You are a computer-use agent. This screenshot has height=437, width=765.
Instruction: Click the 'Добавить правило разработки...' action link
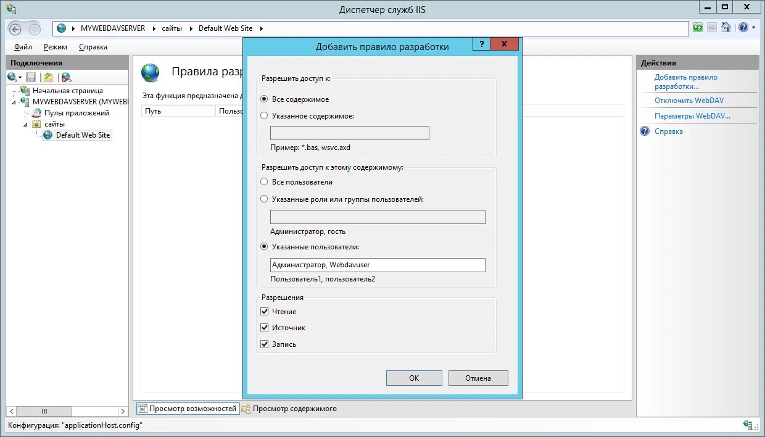tap(686, 81)
